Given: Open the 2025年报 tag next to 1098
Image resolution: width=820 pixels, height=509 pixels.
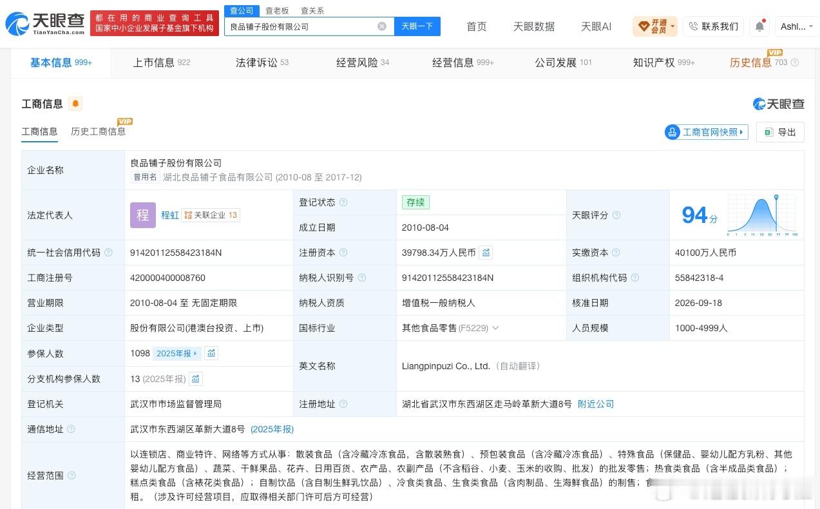Looking at the screenshot, I should tap(177, 353).
